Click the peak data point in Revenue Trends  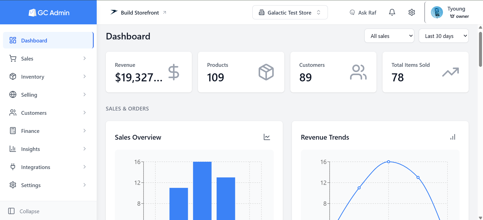[x=389, y=162]
